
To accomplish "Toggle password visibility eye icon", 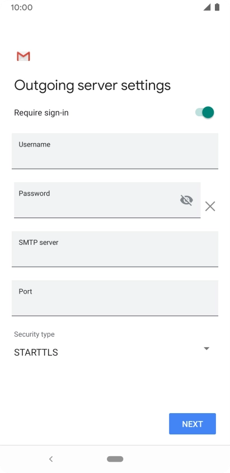I will pyautogui.click(x=186, y=200).
